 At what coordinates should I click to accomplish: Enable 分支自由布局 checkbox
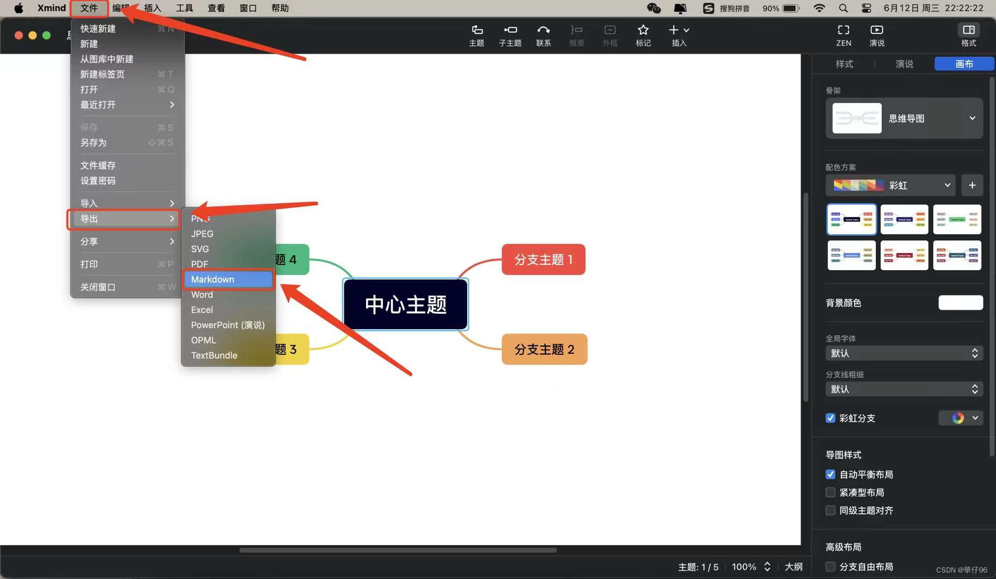tap(830, 567)
